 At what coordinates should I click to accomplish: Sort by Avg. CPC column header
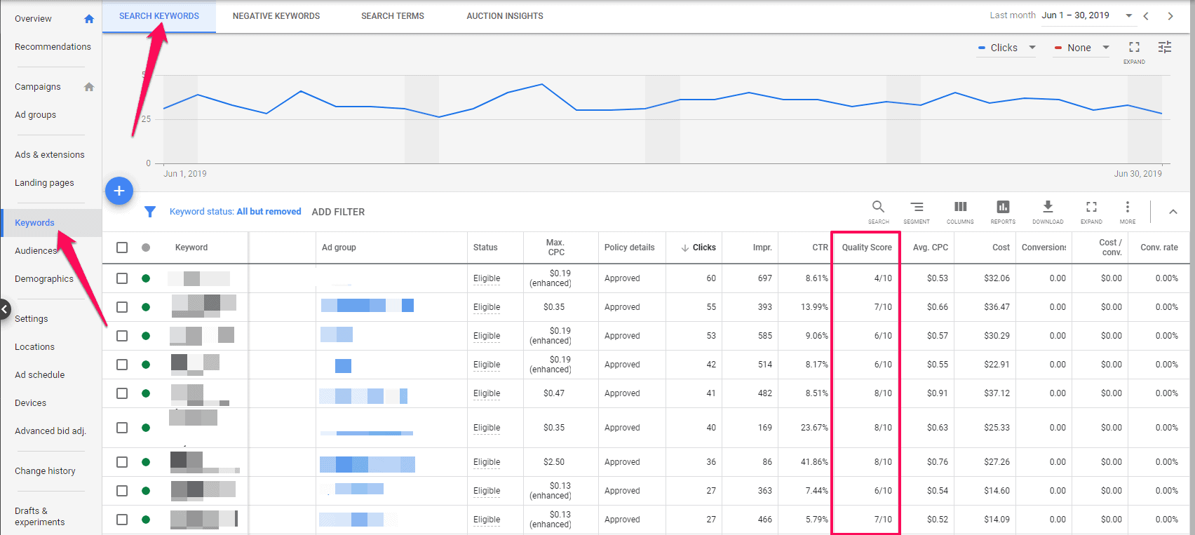[x=931, y=248]
